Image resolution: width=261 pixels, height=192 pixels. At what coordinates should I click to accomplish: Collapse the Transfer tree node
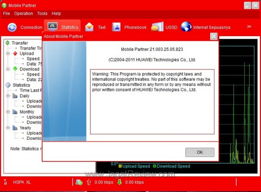[x=7, y=43]
